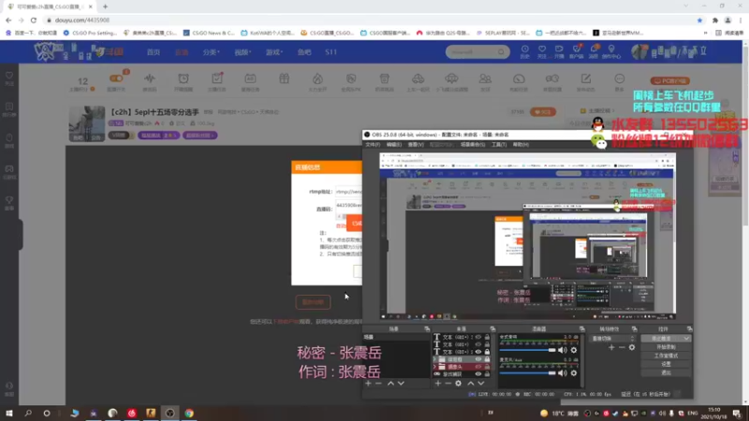Screen dimensions: 749x421
Task: Open 分类 dropdown in Douyu navigation
Action: pyautogui.click(x=211, y=52)
